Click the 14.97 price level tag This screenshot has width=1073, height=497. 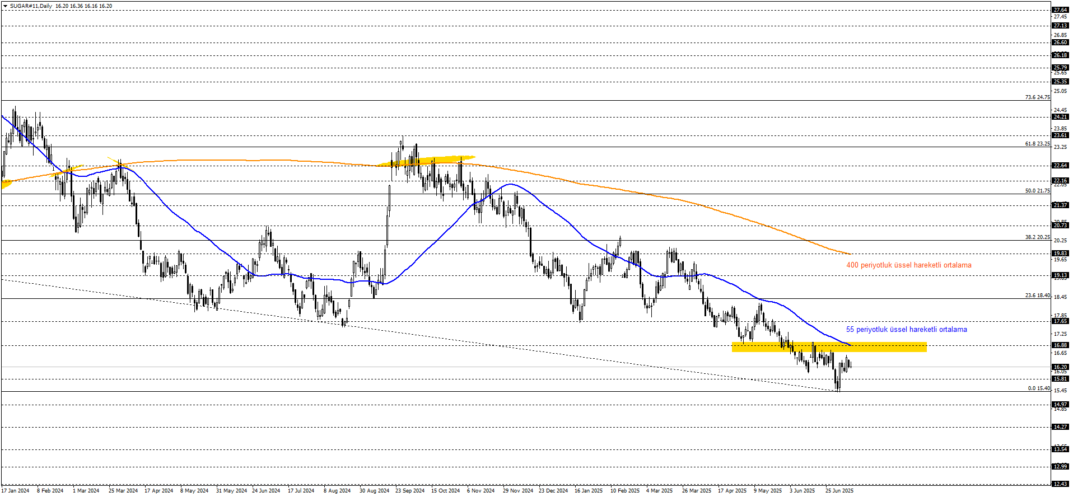(x=1060, y=405)
